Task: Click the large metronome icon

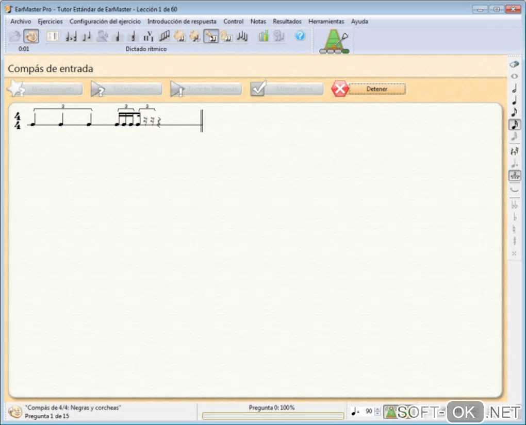Action: coord(334,41)
